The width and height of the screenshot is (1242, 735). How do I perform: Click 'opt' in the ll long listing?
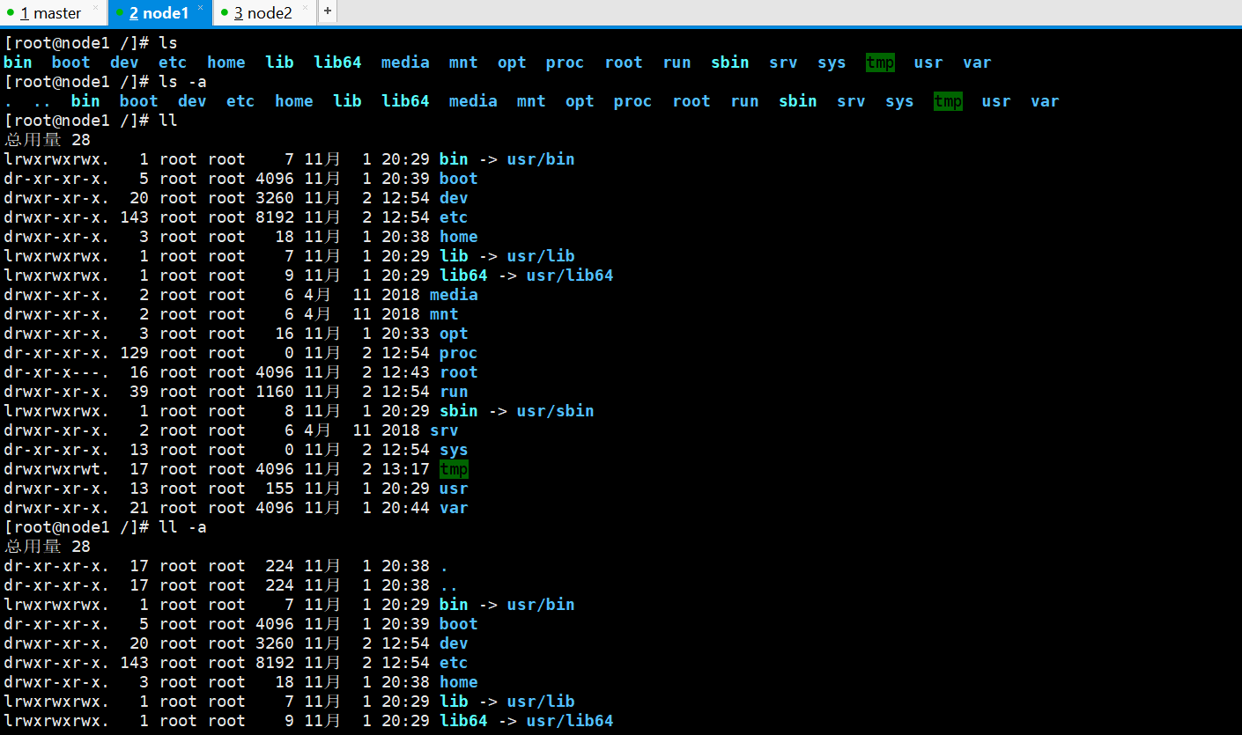[454, 334]
